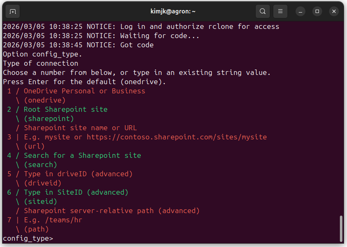This screenshot has width=347, height=247.
Task: Click the "Type in SiteID (advanced)" line
Action: click(x=76, y=192)
